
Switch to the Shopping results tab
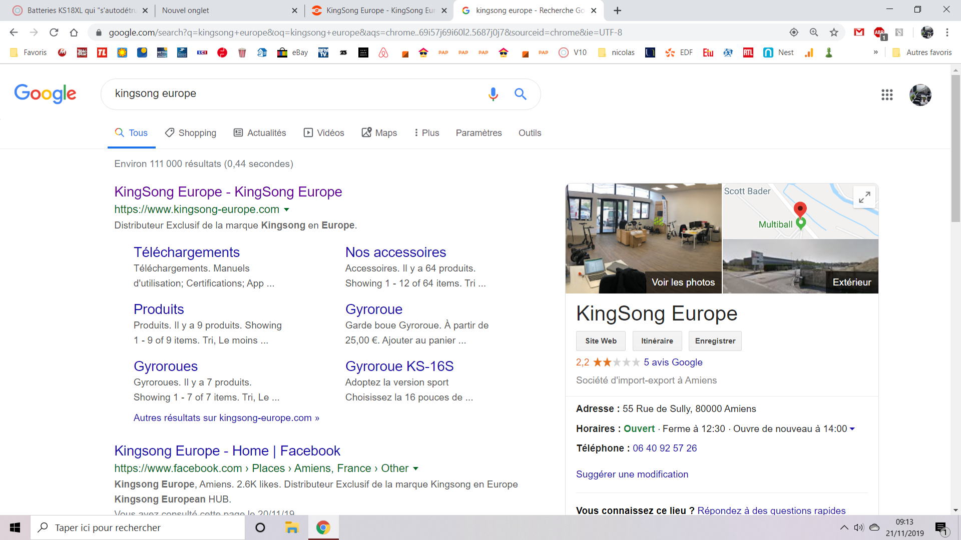point(191,133)
